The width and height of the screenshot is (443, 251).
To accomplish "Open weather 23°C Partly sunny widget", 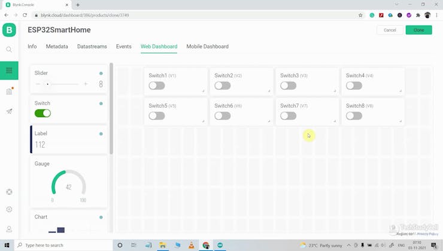I will pyautogui.click(x=321, y=246).
